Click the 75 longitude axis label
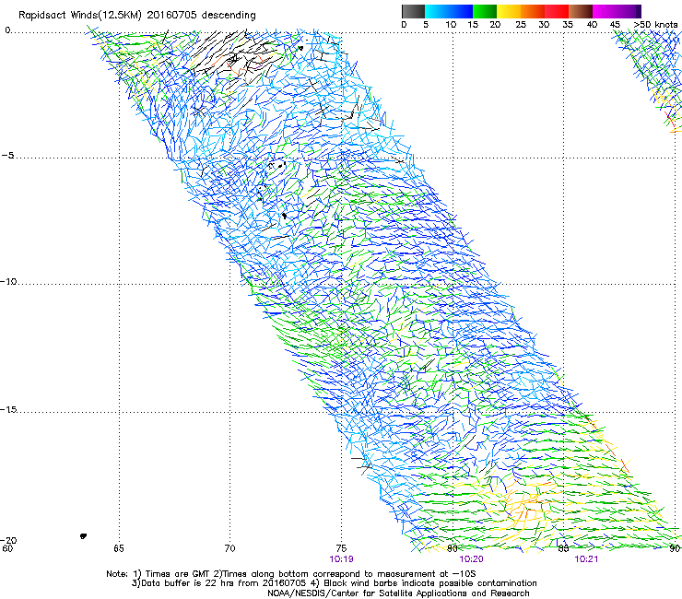The image size is (682, 599). (341, 548)
